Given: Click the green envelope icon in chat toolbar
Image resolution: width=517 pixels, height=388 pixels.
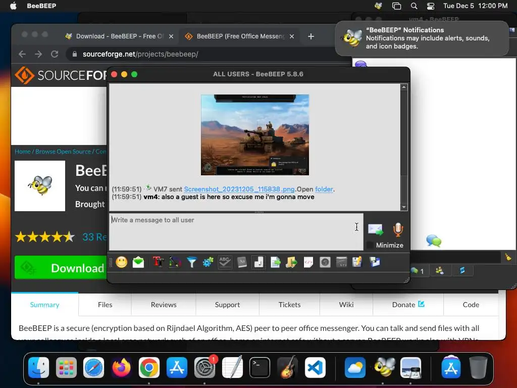Looking at the screenshot, I should (x=138, y=262).
